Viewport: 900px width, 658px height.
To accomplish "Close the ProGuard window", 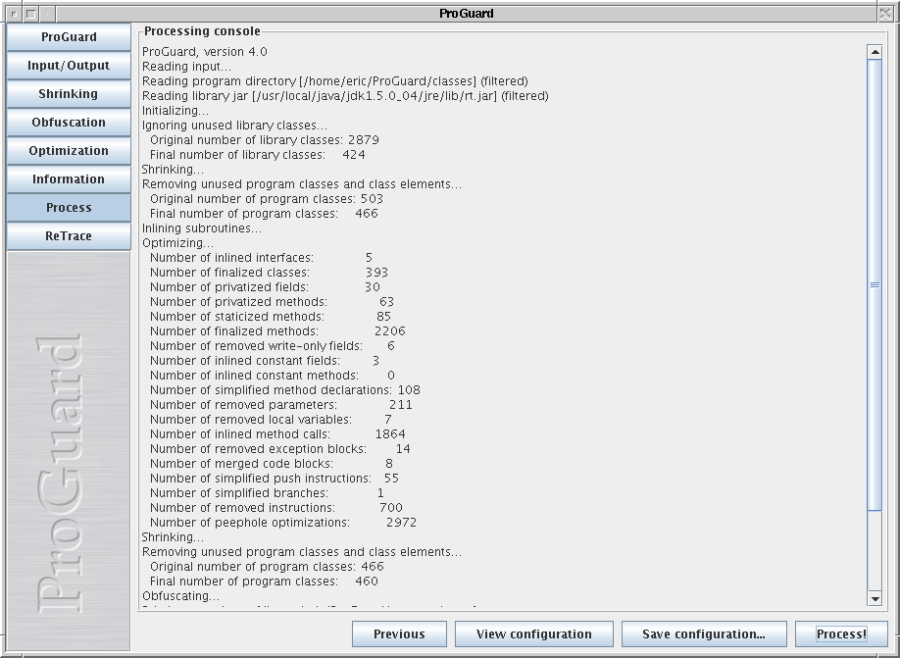I will (887, 14).
